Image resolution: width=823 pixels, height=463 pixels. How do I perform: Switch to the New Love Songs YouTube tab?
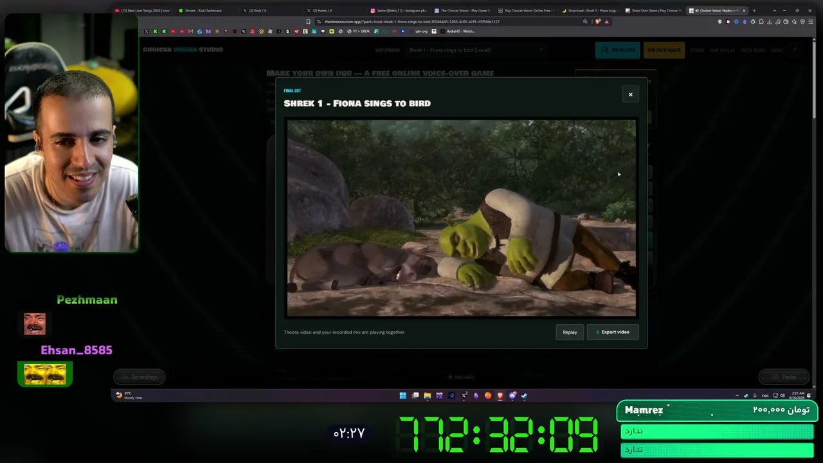[x=143, y=10]
